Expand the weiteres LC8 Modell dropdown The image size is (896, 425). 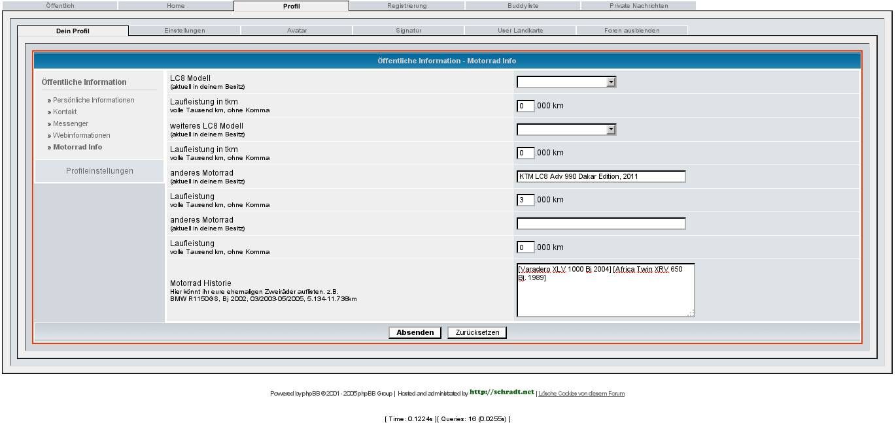[x=566, y=130]
